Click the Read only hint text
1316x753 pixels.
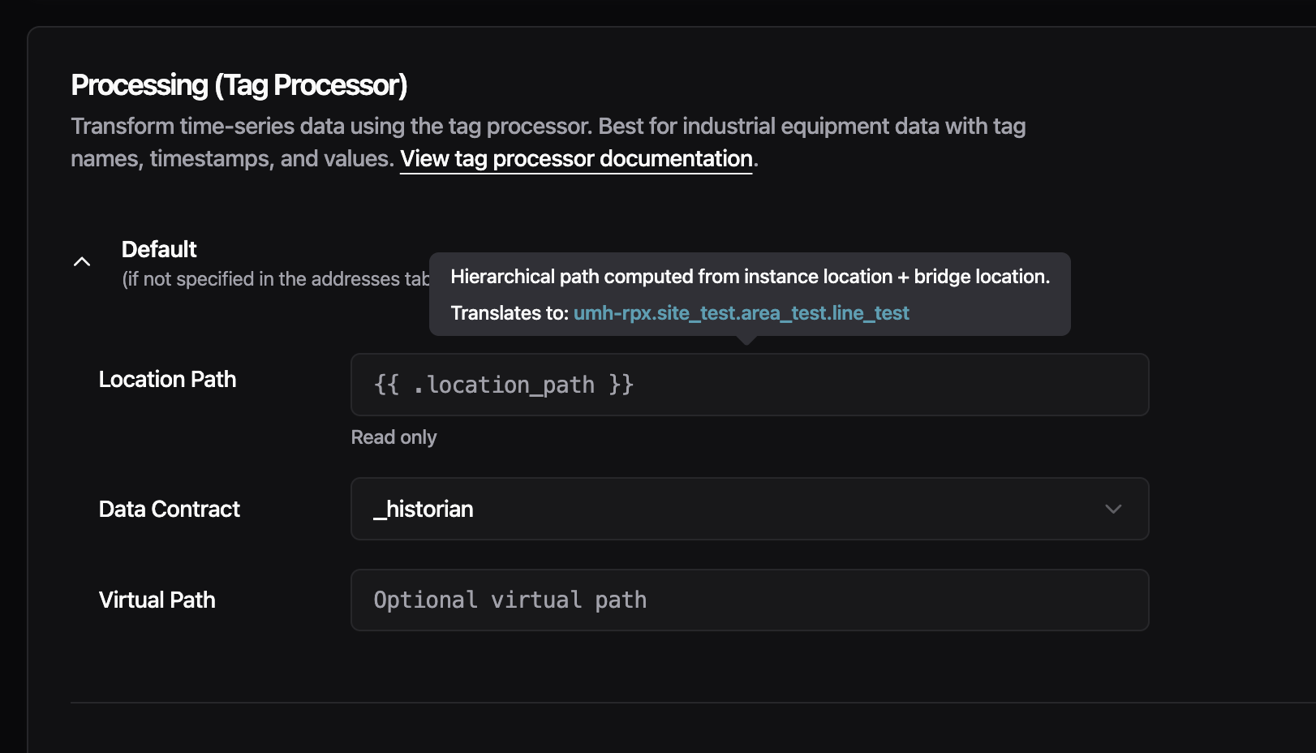pyautogui.click(x=394, y=437)
